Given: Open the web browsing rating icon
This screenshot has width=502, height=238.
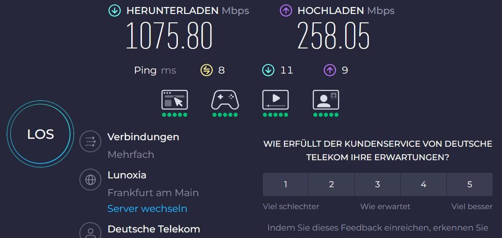Looking at the screenshot, I should coord(175,100).
